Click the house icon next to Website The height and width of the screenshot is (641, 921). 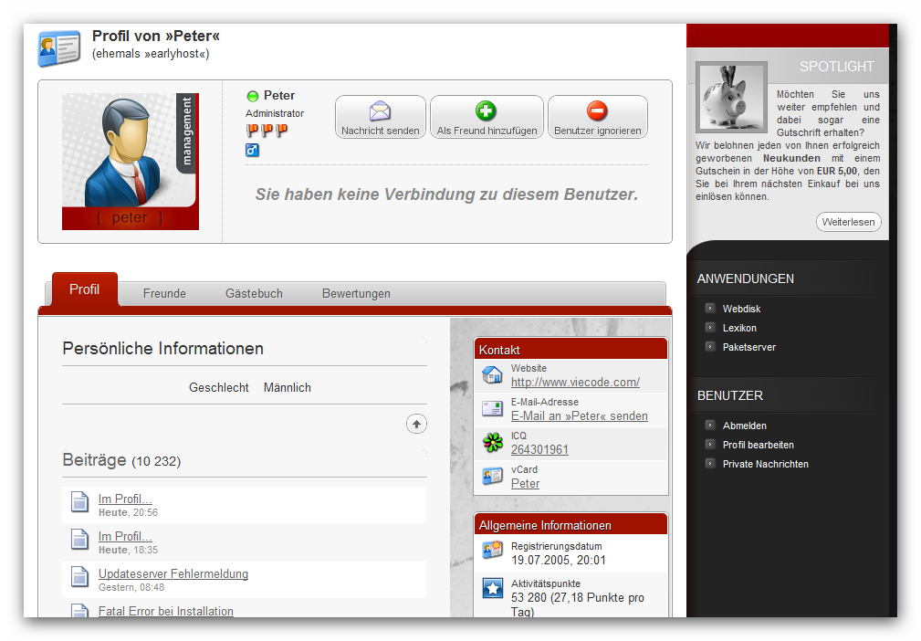point(492,375)
